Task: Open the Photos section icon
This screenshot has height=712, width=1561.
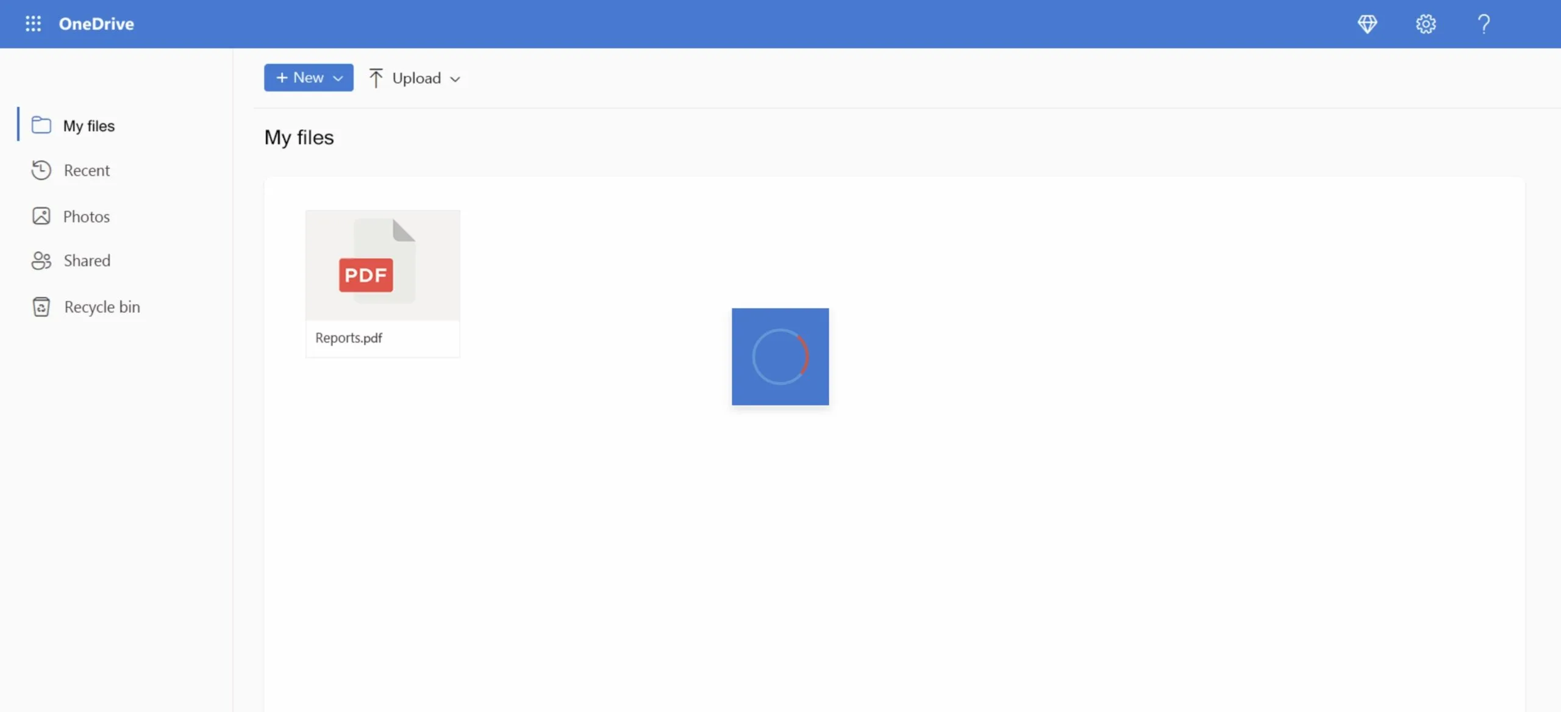Action: point(41,215)
